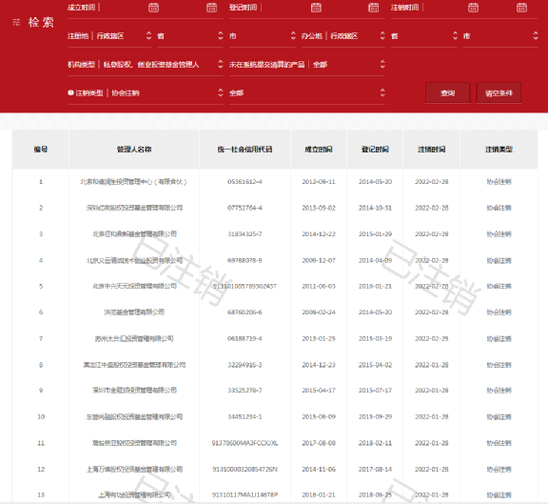Expand the 注册地 行政辖区 dropdown

click(x=109, y=35)
